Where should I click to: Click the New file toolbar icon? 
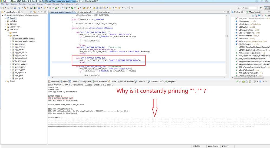pos(3,8)
